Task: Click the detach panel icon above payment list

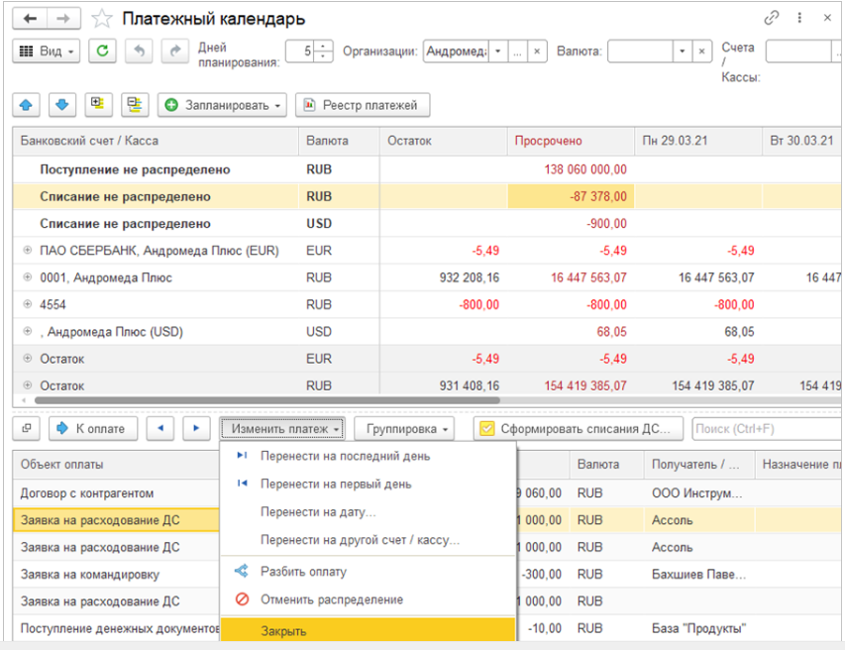Action: pos(27,428)
